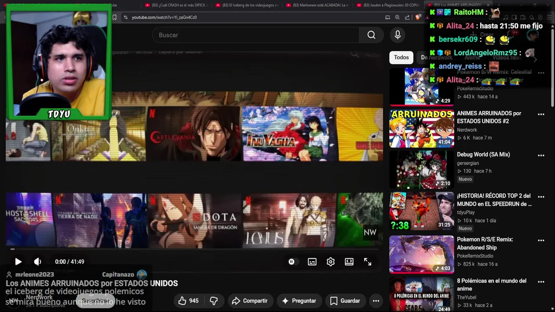Viewport: 555px width, 312px height.
Task: Click the bookmark icon beside the address bar
Action: 114,17
